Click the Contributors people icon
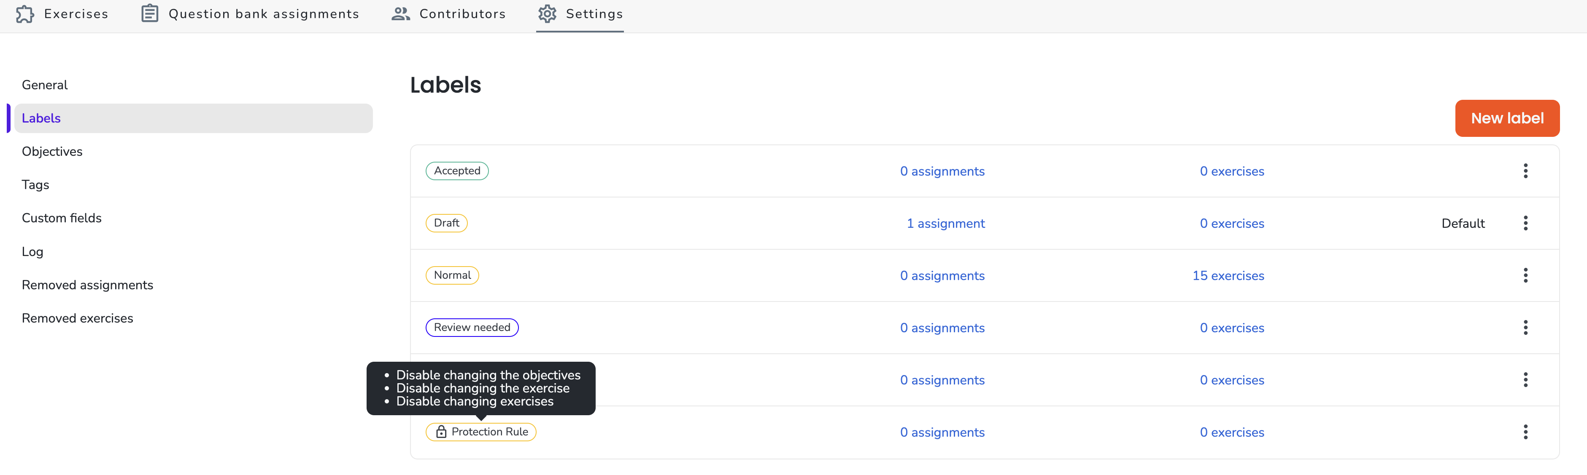 coord(400,13)
